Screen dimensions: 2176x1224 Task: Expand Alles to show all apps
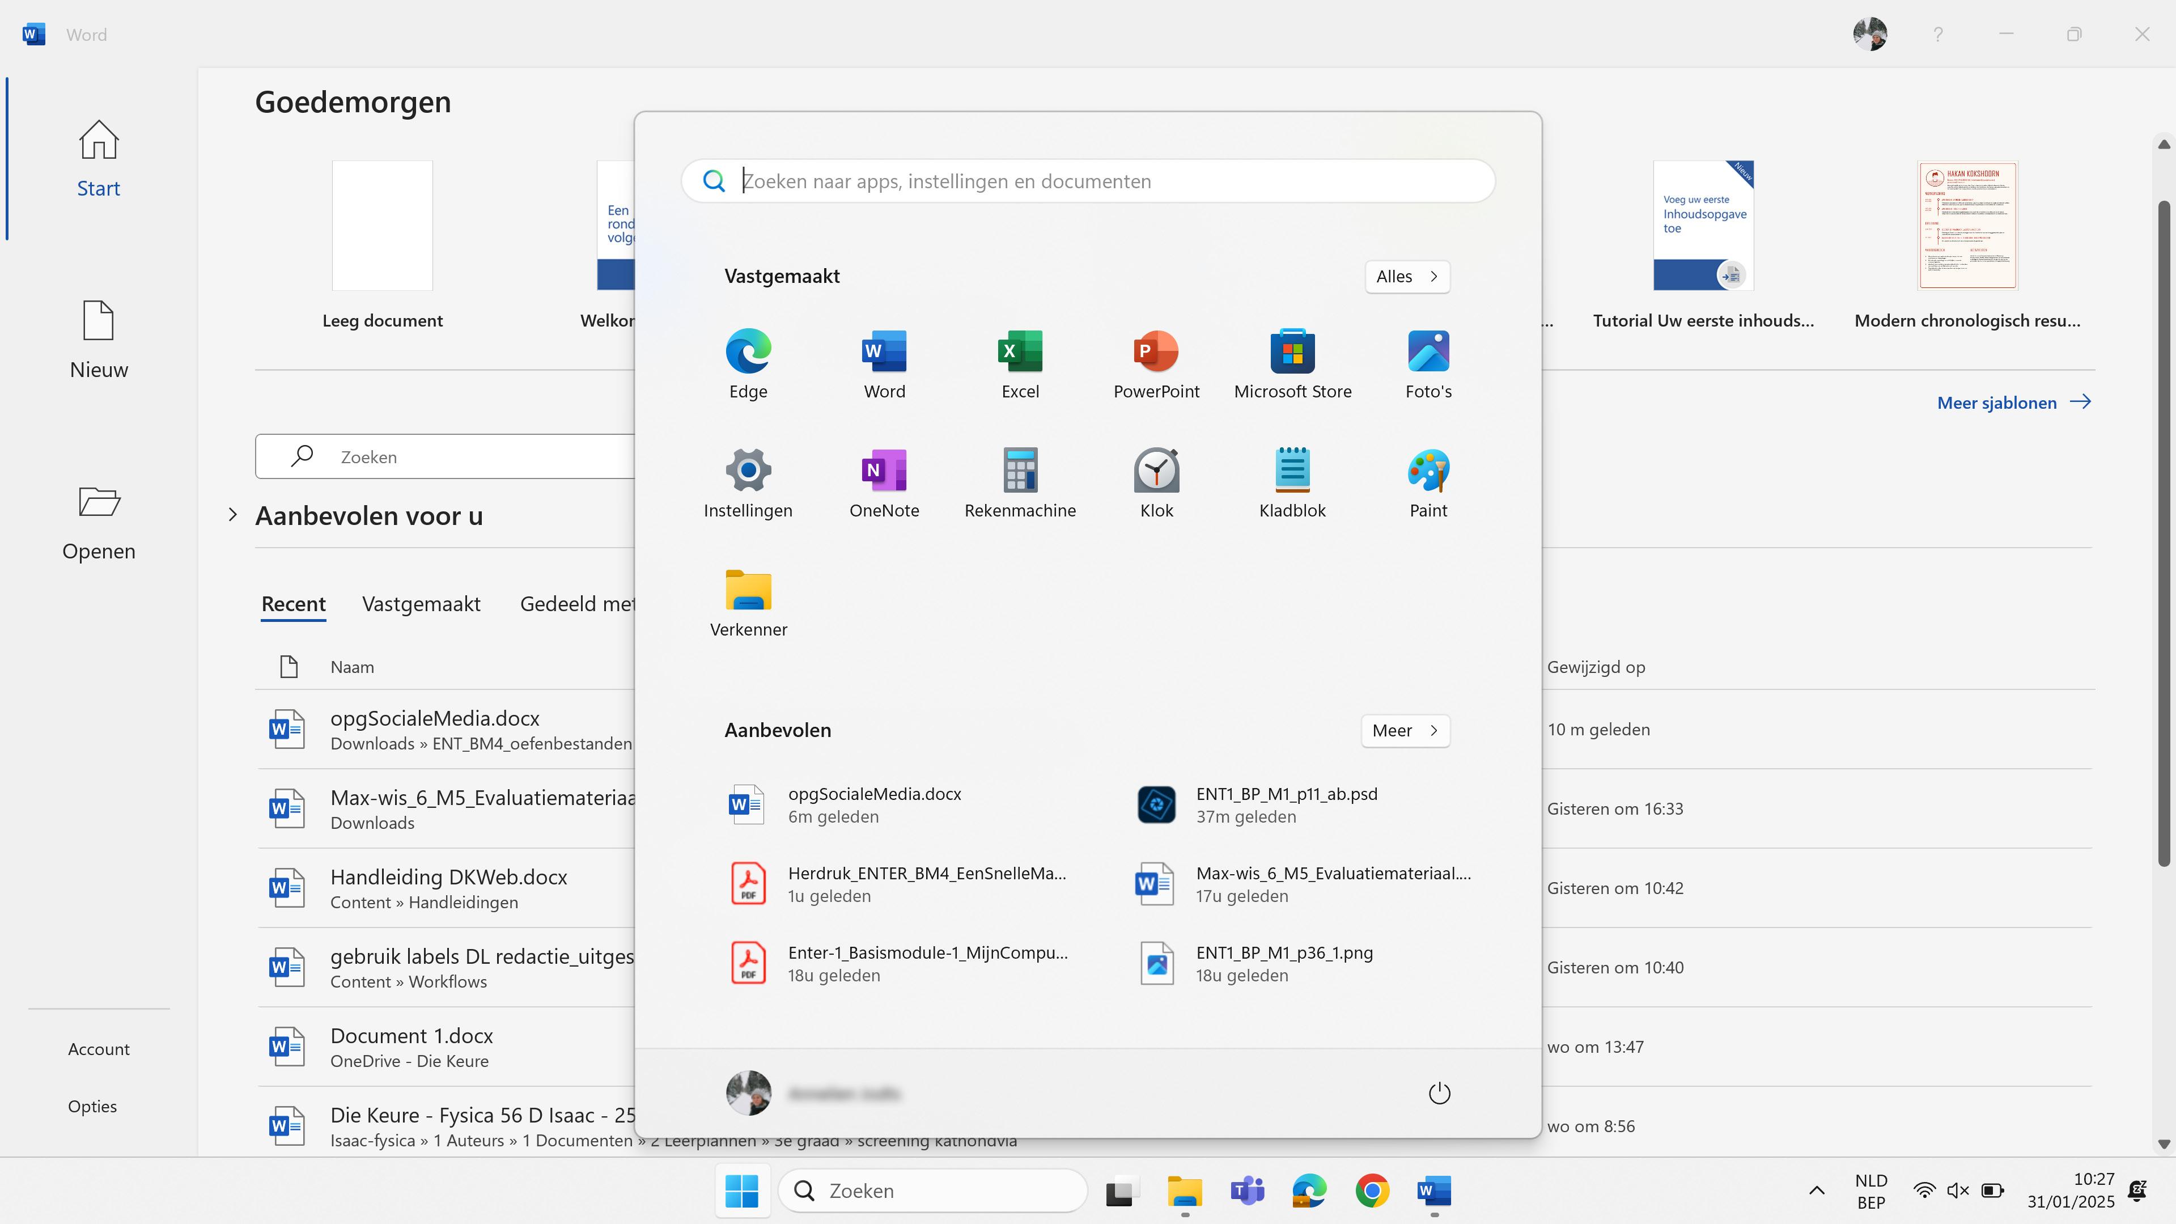pyautogui.click(x=1406, y=276)
